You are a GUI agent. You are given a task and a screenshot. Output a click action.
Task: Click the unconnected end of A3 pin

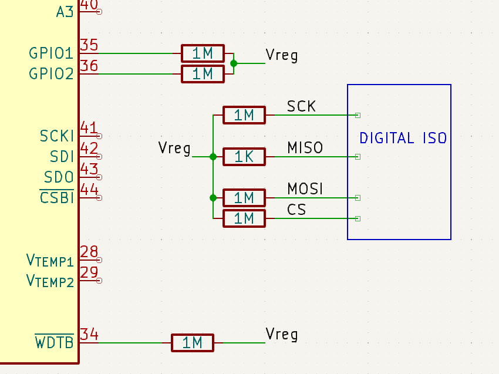pyautogui.click(x=99, y=12)
